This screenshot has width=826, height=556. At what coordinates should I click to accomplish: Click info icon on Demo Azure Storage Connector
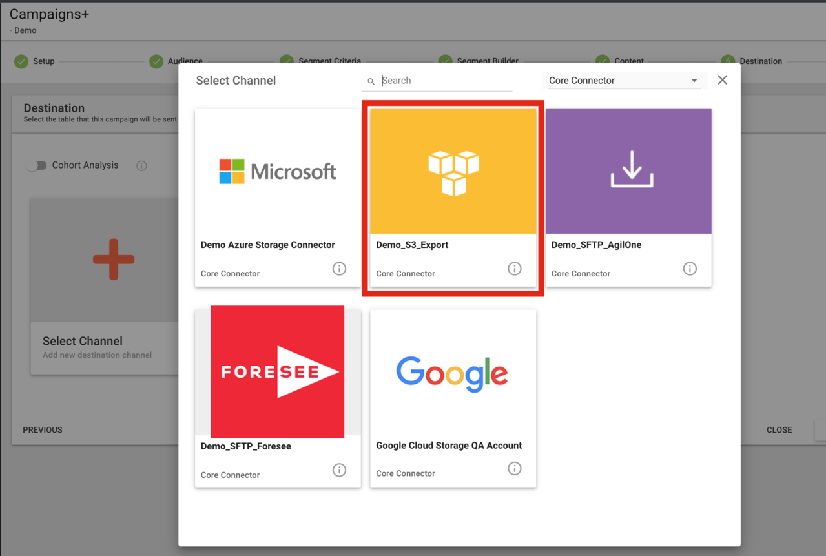tap(339, 269)
